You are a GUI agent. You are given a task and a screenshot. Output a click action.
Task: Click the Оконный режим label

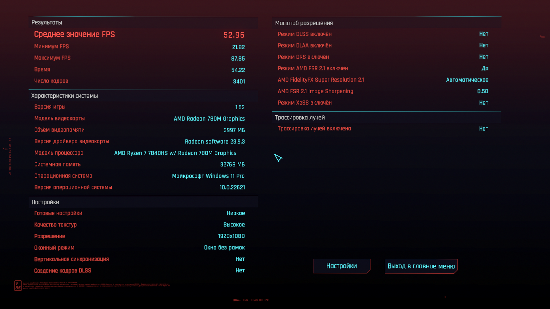click(54, 248)
